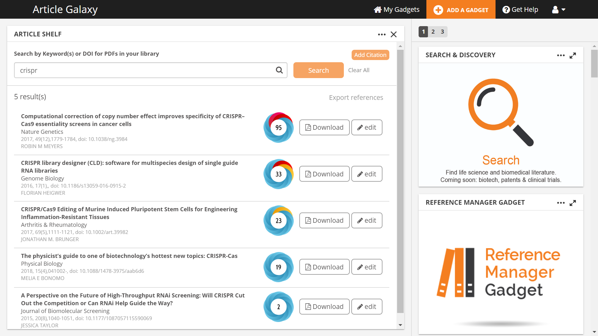Image resolution: width=598 pixels, height=336 pixels.
Task: Download the Nature Genetics CRISPR-Cas9 article
Action: coord(324,128)
